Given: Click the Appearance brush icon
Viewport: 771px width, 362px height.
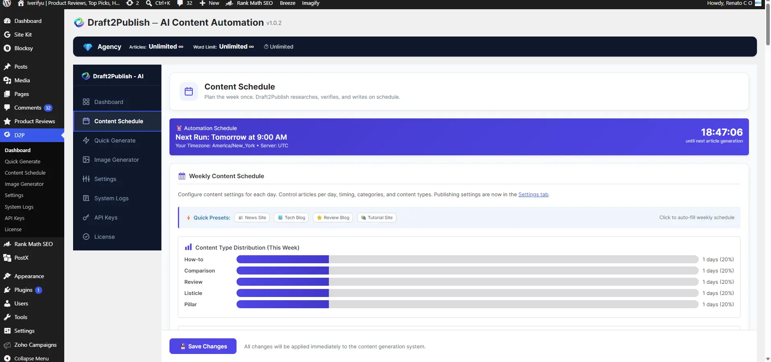Looking at the screenshot, I should [7, 276].
